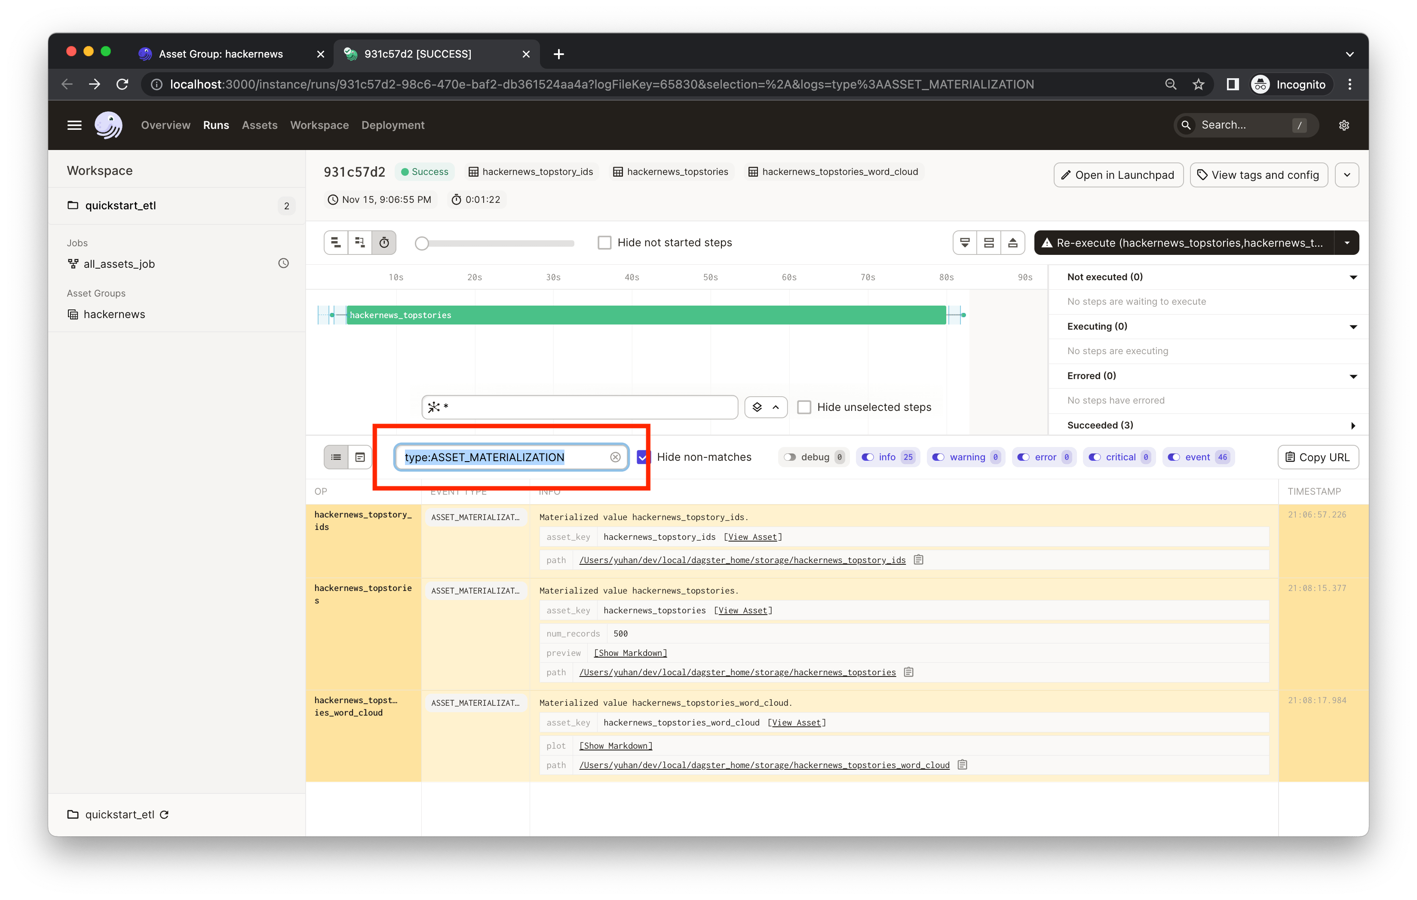Bookmark this page with the star icon
Screen dimensions: 1417x900
pos(1199,84)
